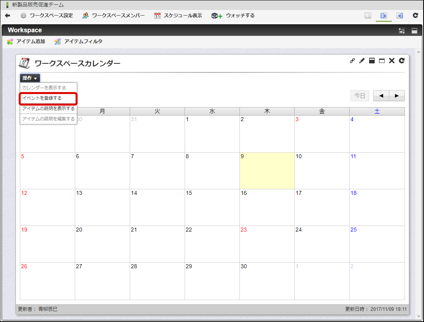Click the highlighted day 9 cell
The image size is (424, 322).
pyautogui.click(x=267, y=171)
